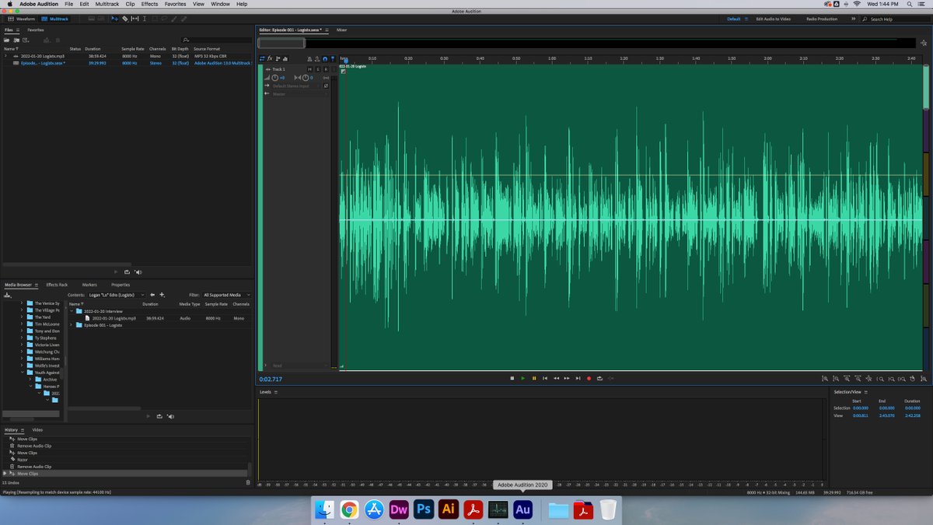The height and width of the screenshot is (525, 933).
Task: Select the Radio Production workspace
Action: (822, 19)
